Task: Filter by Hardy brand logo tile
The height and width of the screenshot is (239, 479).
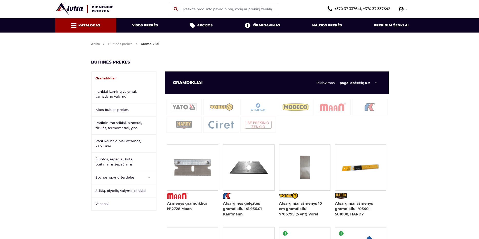Action: [x=184, y=125]
